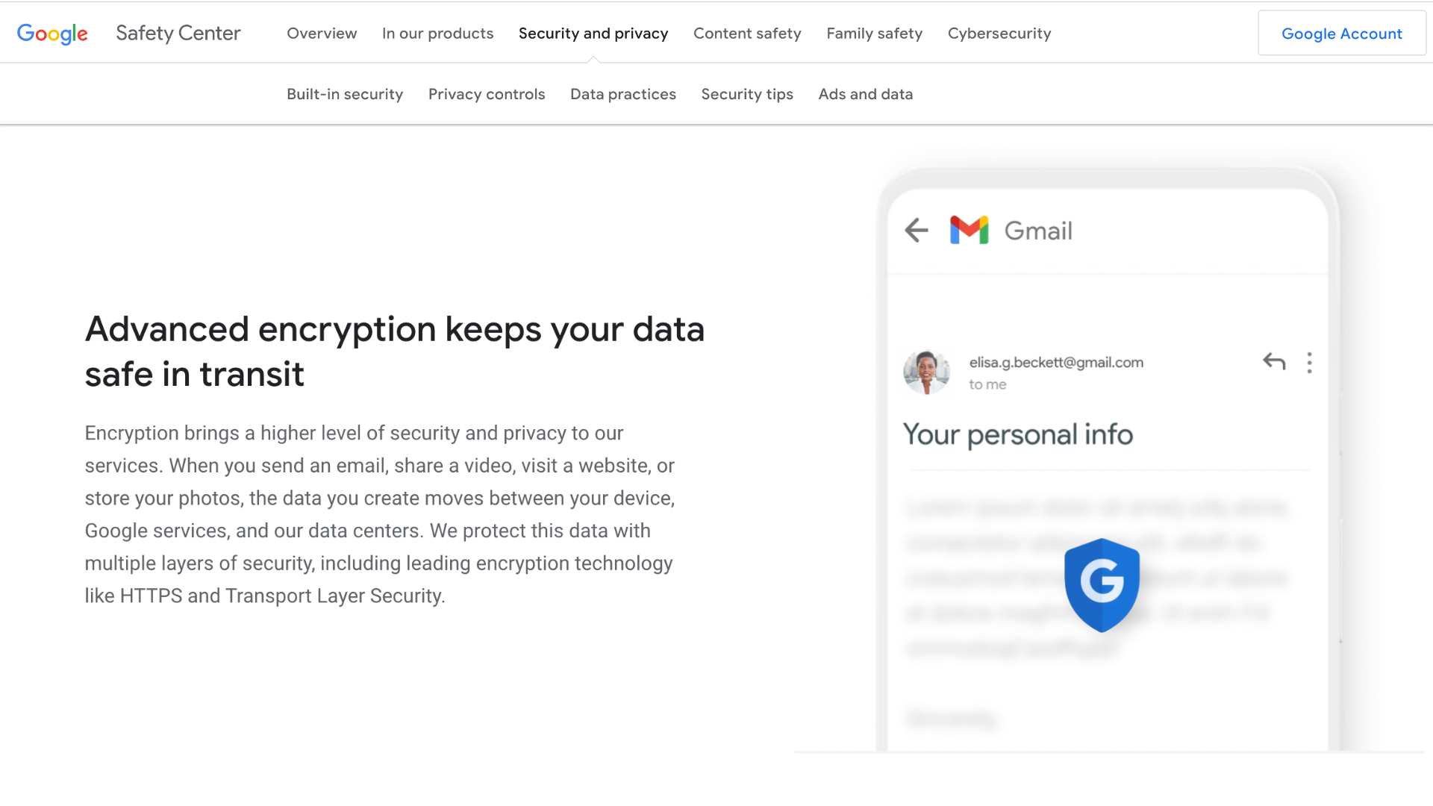1433x806 pixels.
Task: Visit the Ads and data page
Action: [x=865, y=94]
